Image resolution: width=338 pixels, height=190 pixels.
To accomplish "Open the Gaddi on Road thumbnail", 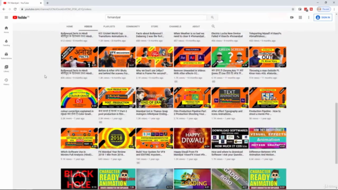I will point(230,179).
